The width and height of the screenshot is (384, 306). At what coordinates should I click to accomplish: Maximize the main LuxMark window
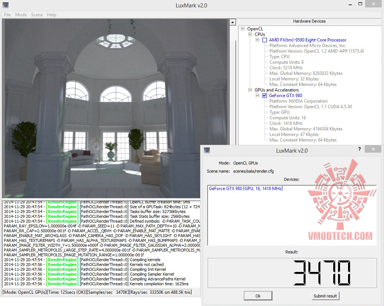[x=360, y=4]
